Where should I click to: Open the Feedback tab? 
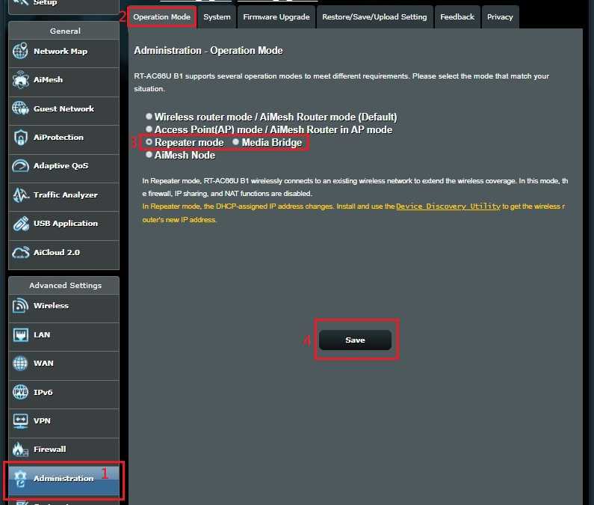(457, 17)
